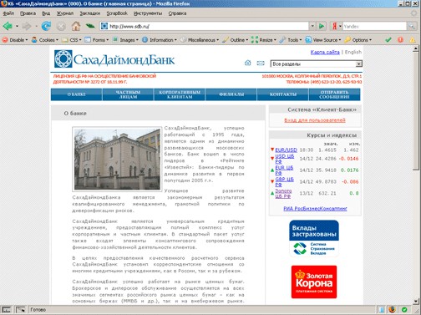Click the 'Золотая Корона' red banner
421x315 pixels.
(314, 282)
